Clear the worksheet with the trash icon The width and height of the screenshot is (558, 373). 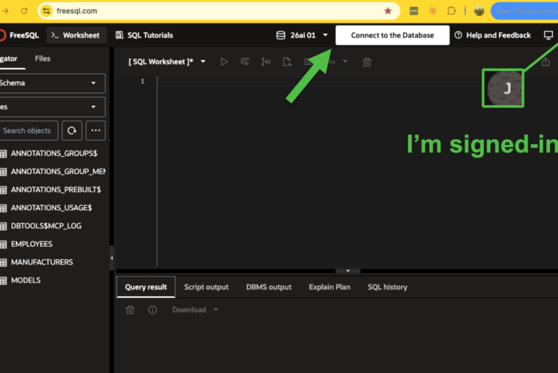367,62
